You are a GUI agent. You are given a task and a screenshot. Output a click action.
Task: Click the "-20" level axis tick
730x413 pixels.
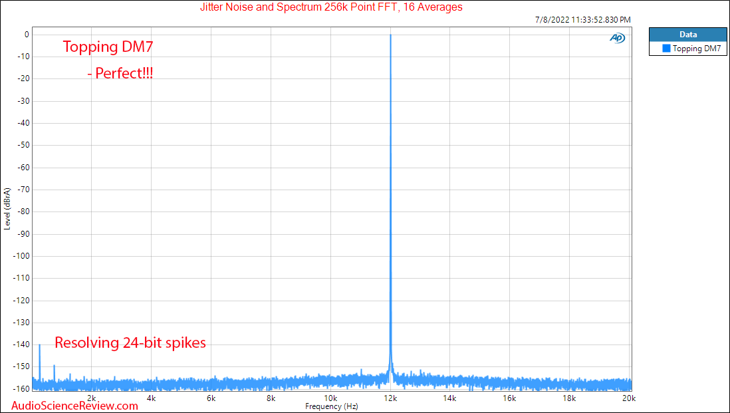pyautogui.click(x=23, y=78)
